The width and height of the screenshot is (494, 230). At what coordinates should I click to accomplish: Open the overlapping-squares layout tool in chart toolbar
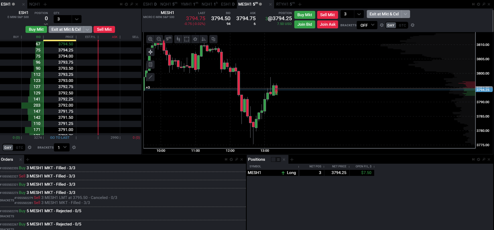[213, 39]
